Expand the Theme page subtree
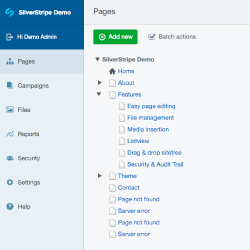Viewport: 250px width, 250px height. [99, 175]
